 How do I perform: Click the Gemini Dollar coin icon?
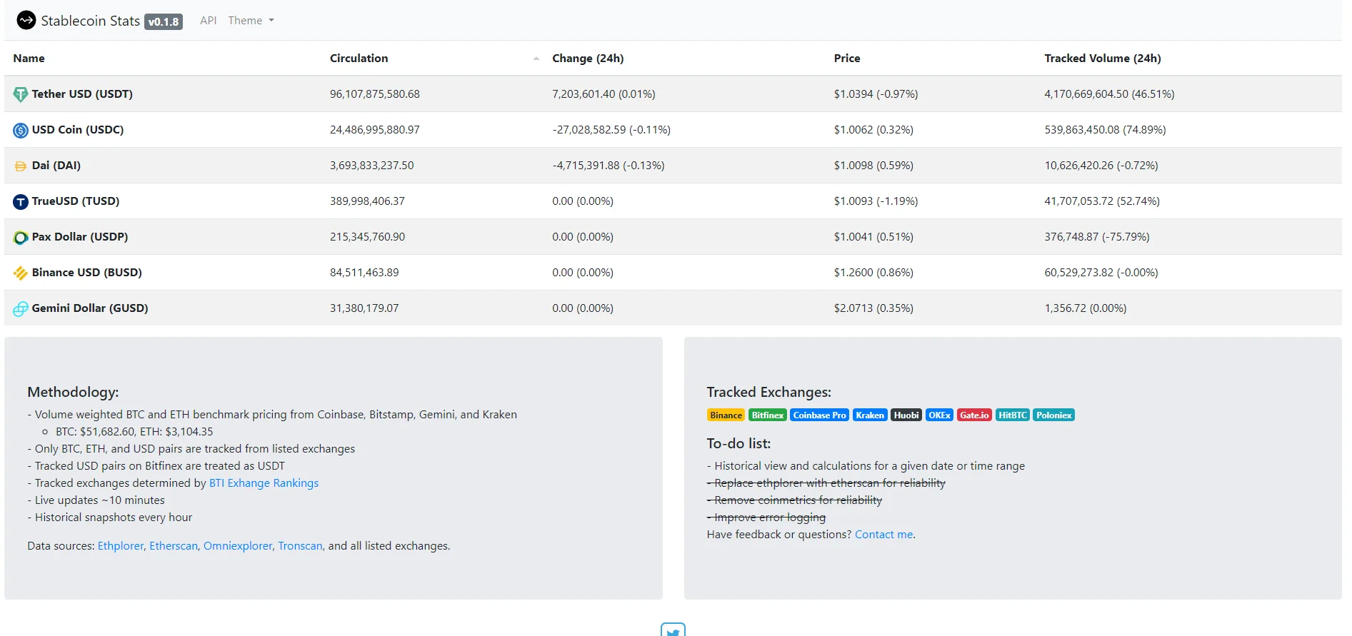(x=21, y=308)
